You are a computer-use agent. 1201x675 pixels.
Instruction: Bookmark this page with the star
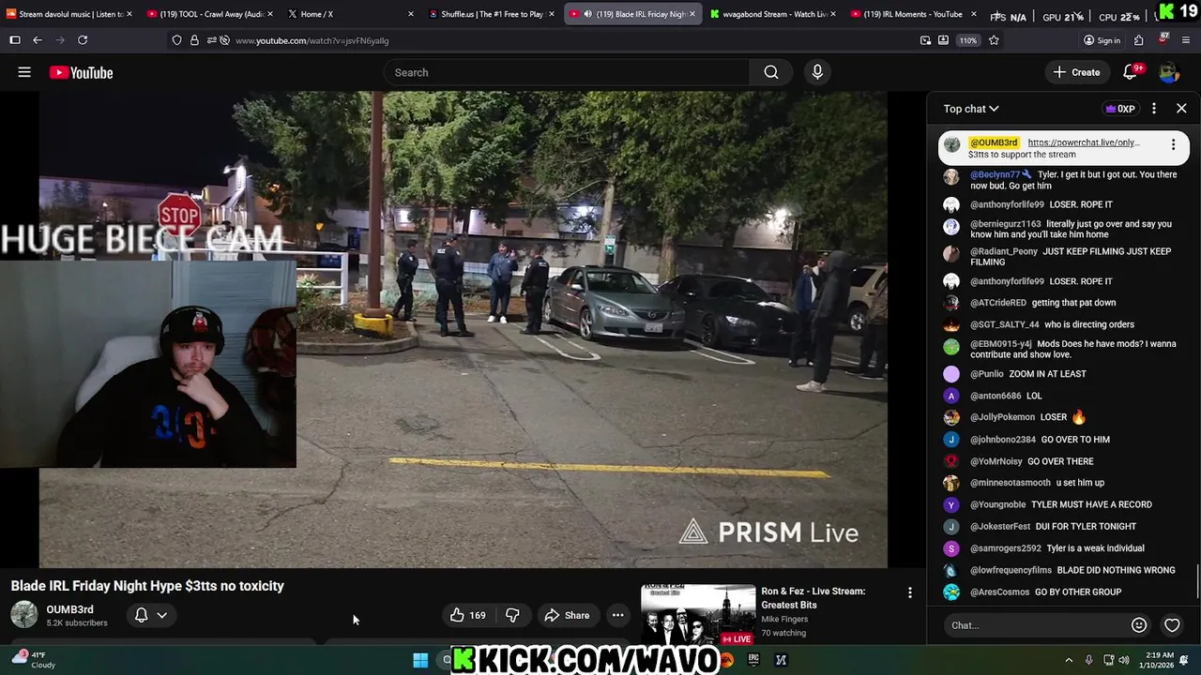[x=994, y=40]
